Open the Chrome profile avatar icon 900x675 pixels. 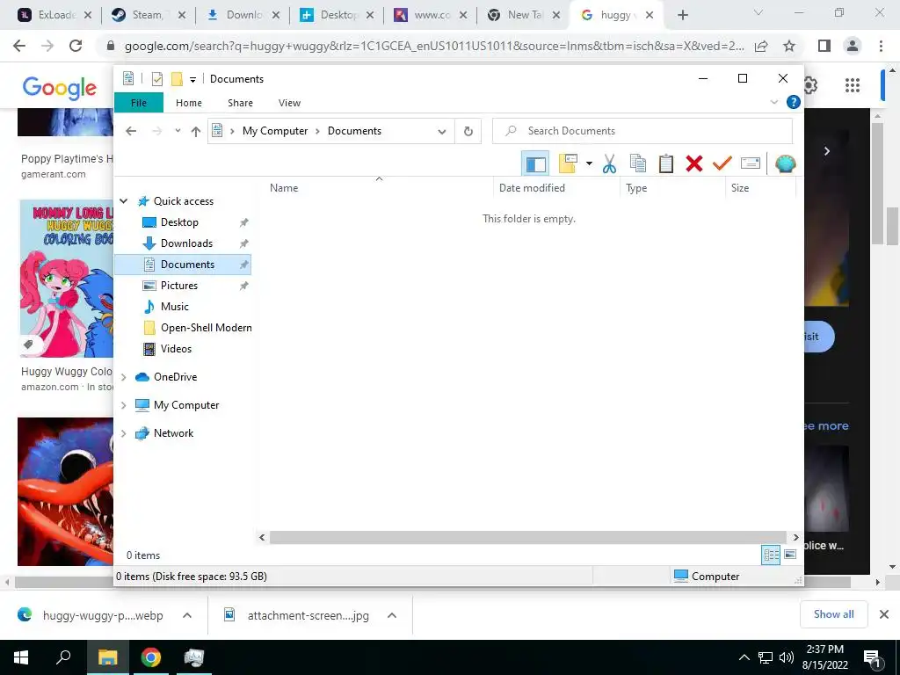(853, 46)
